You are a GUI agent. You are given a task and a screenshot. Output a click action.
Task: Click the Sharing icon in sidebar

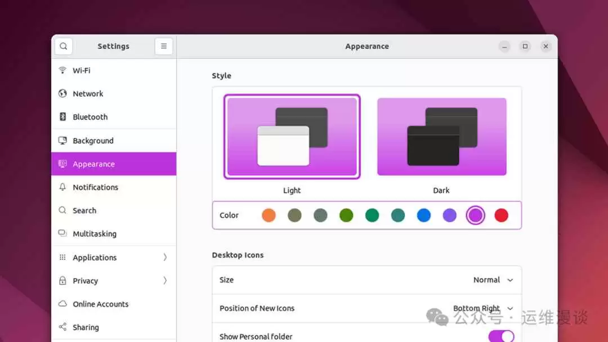[x=62, y=327]
